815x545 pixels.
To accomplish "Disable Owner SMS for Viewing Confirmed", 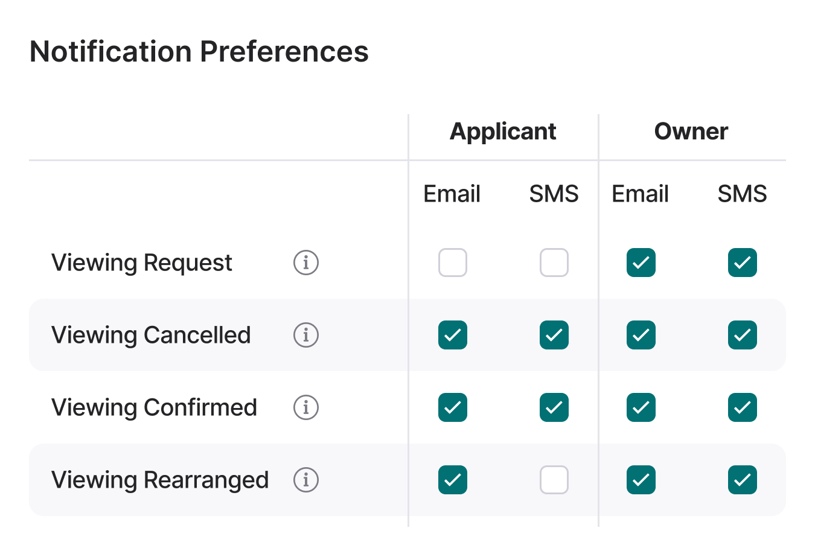I will (742, 407).
